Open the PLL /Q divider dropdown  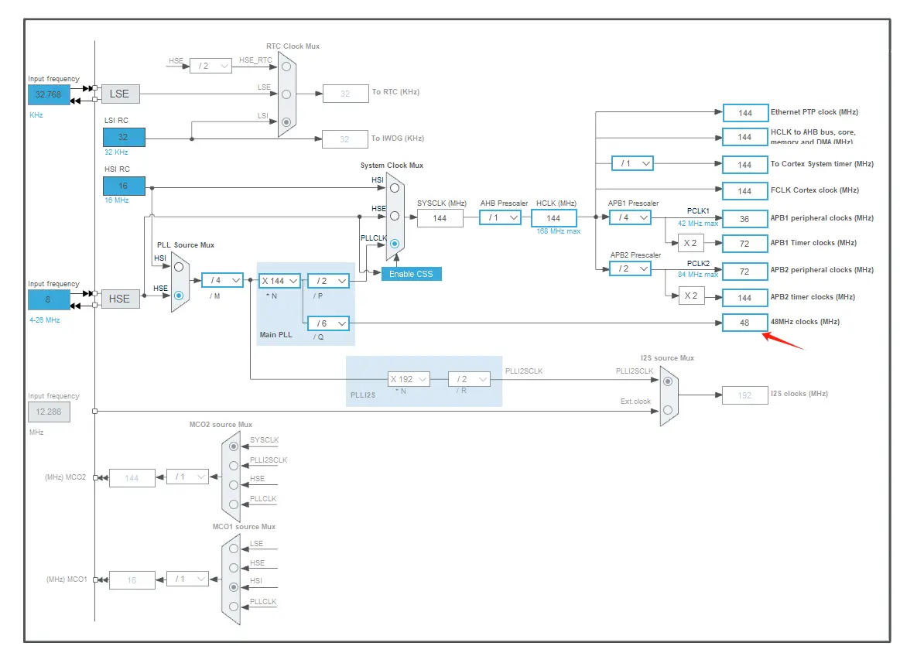[329, 323]
